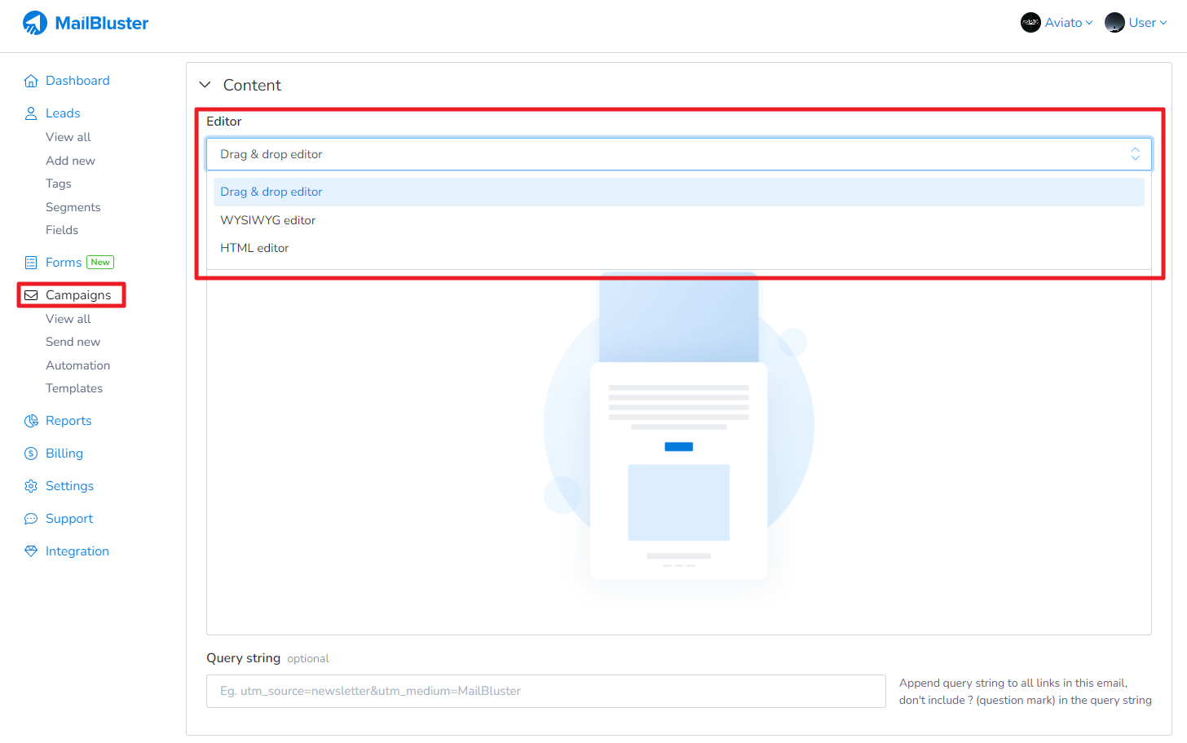Open the Integration link
1187x743 pixels.
point(77,551)
